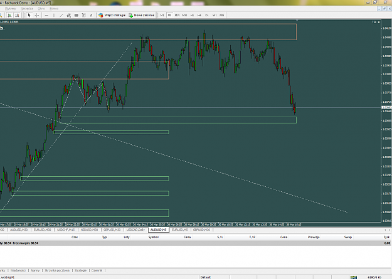
Task: Switch to GBPUSD,M30 tab next to NZDUSD,M30
Action: 112,229
